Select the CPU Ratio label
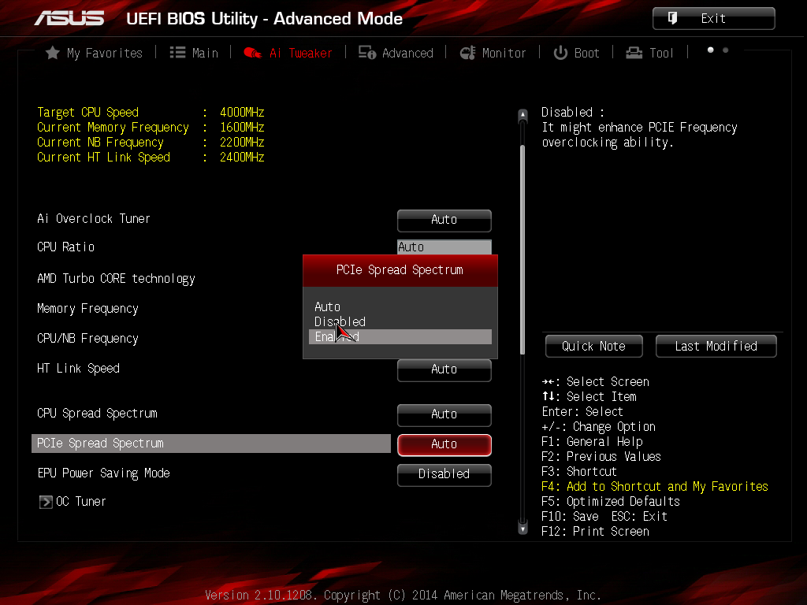Screen dimensions: 807x605 coord(66,247)
